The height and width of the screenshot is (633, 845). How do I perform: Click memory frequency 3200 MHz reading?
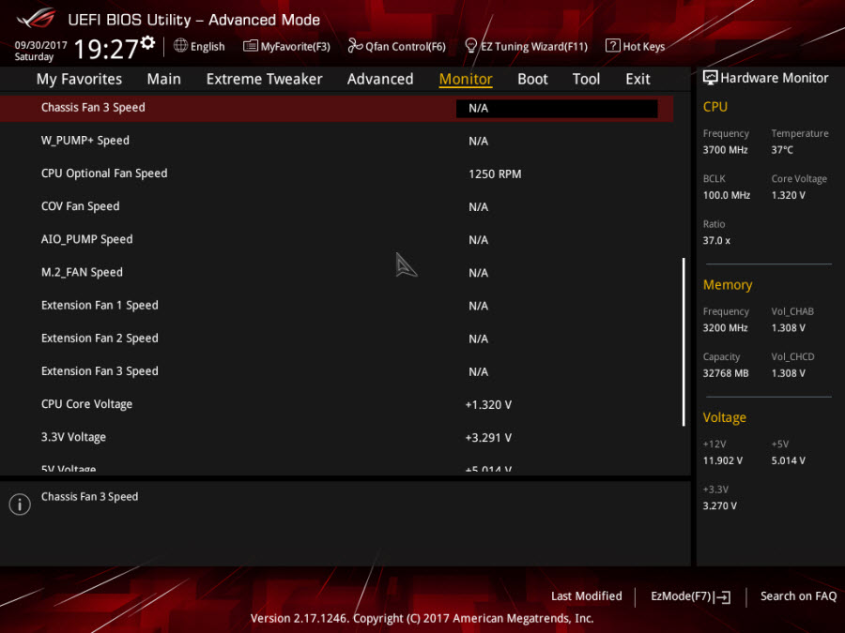[726, 328]
